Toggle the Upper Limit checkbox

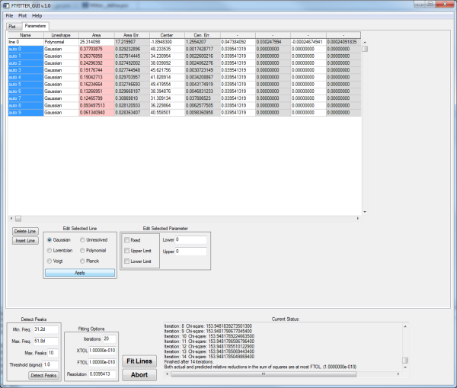click(x=126, y=251)
